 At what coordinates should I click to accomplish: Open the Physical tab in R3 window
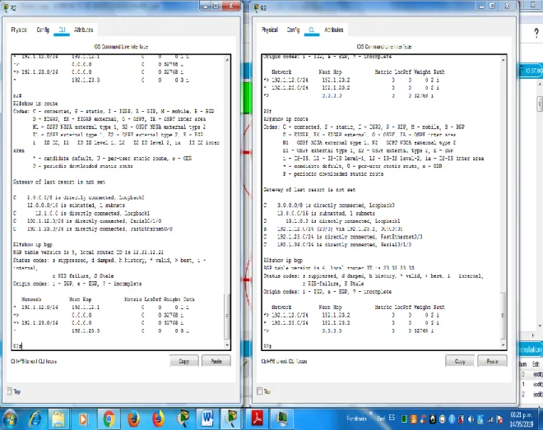(x=270, y=30)
